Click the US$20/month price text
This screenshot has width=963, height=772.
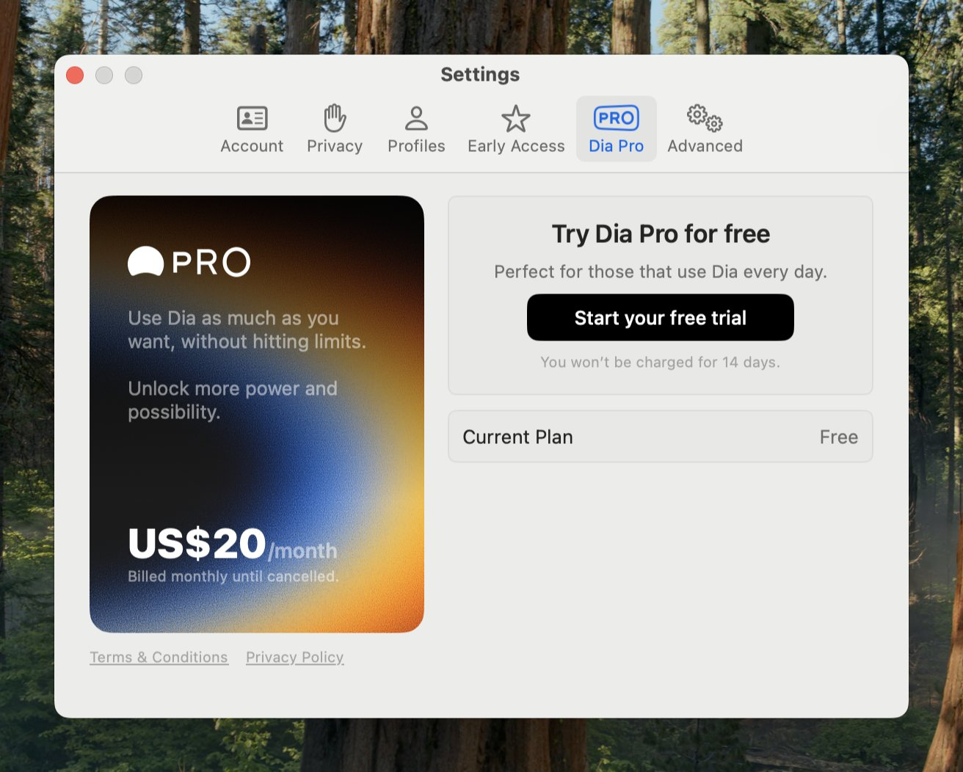[x=233, y=545]
